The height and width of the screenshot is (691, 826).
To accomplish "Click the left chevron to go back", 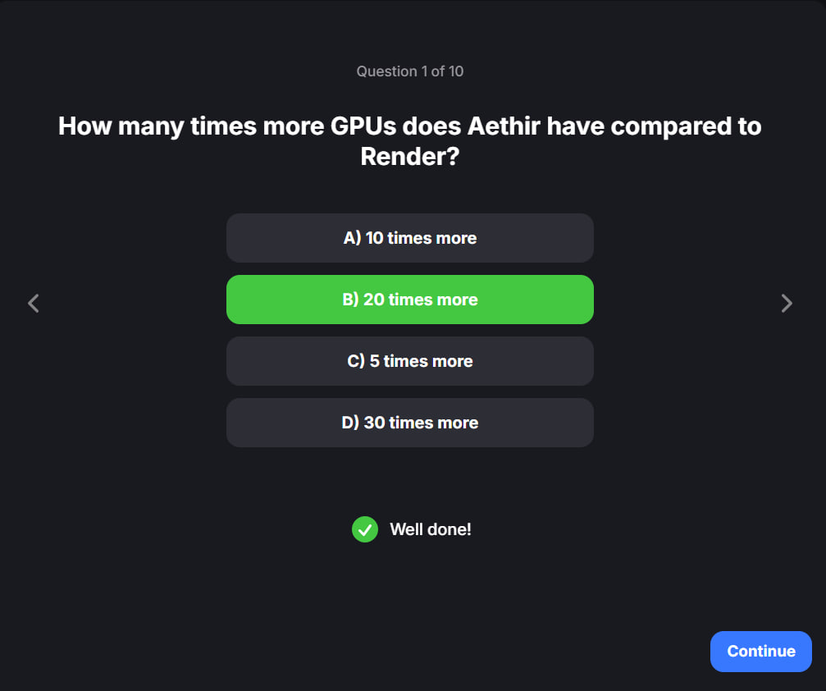I will tap(34, 304).
